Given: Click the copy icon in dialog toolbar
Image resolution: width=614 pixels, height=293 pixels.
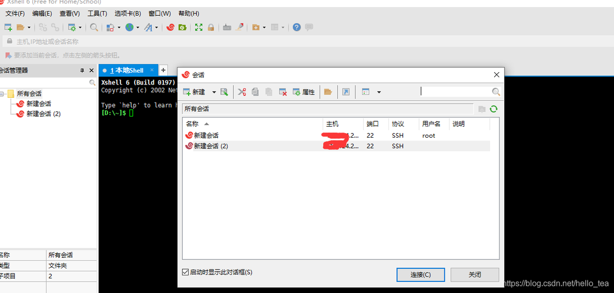Looking at the screenshot, I should tap(255, 92).
